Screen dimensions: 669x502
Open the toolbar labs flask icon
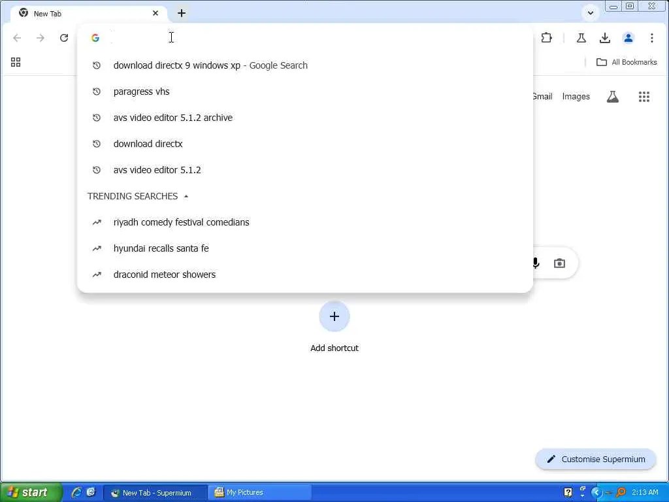click(x=581, y=38)
